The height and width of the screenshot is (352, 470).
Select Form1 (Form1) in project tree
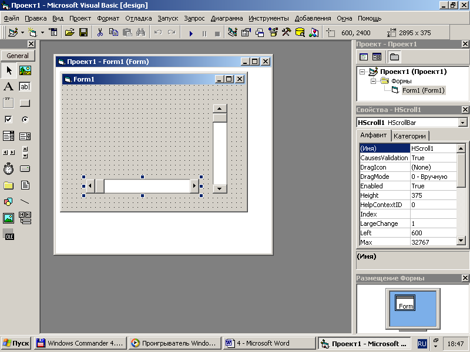tap(423, 90)
